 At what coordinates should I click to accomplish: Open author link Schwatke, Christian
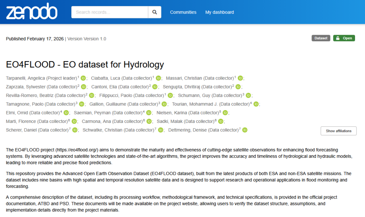click(118, 130)
